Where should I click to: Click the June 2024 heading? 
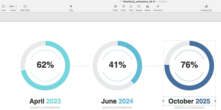coord(117,101)
